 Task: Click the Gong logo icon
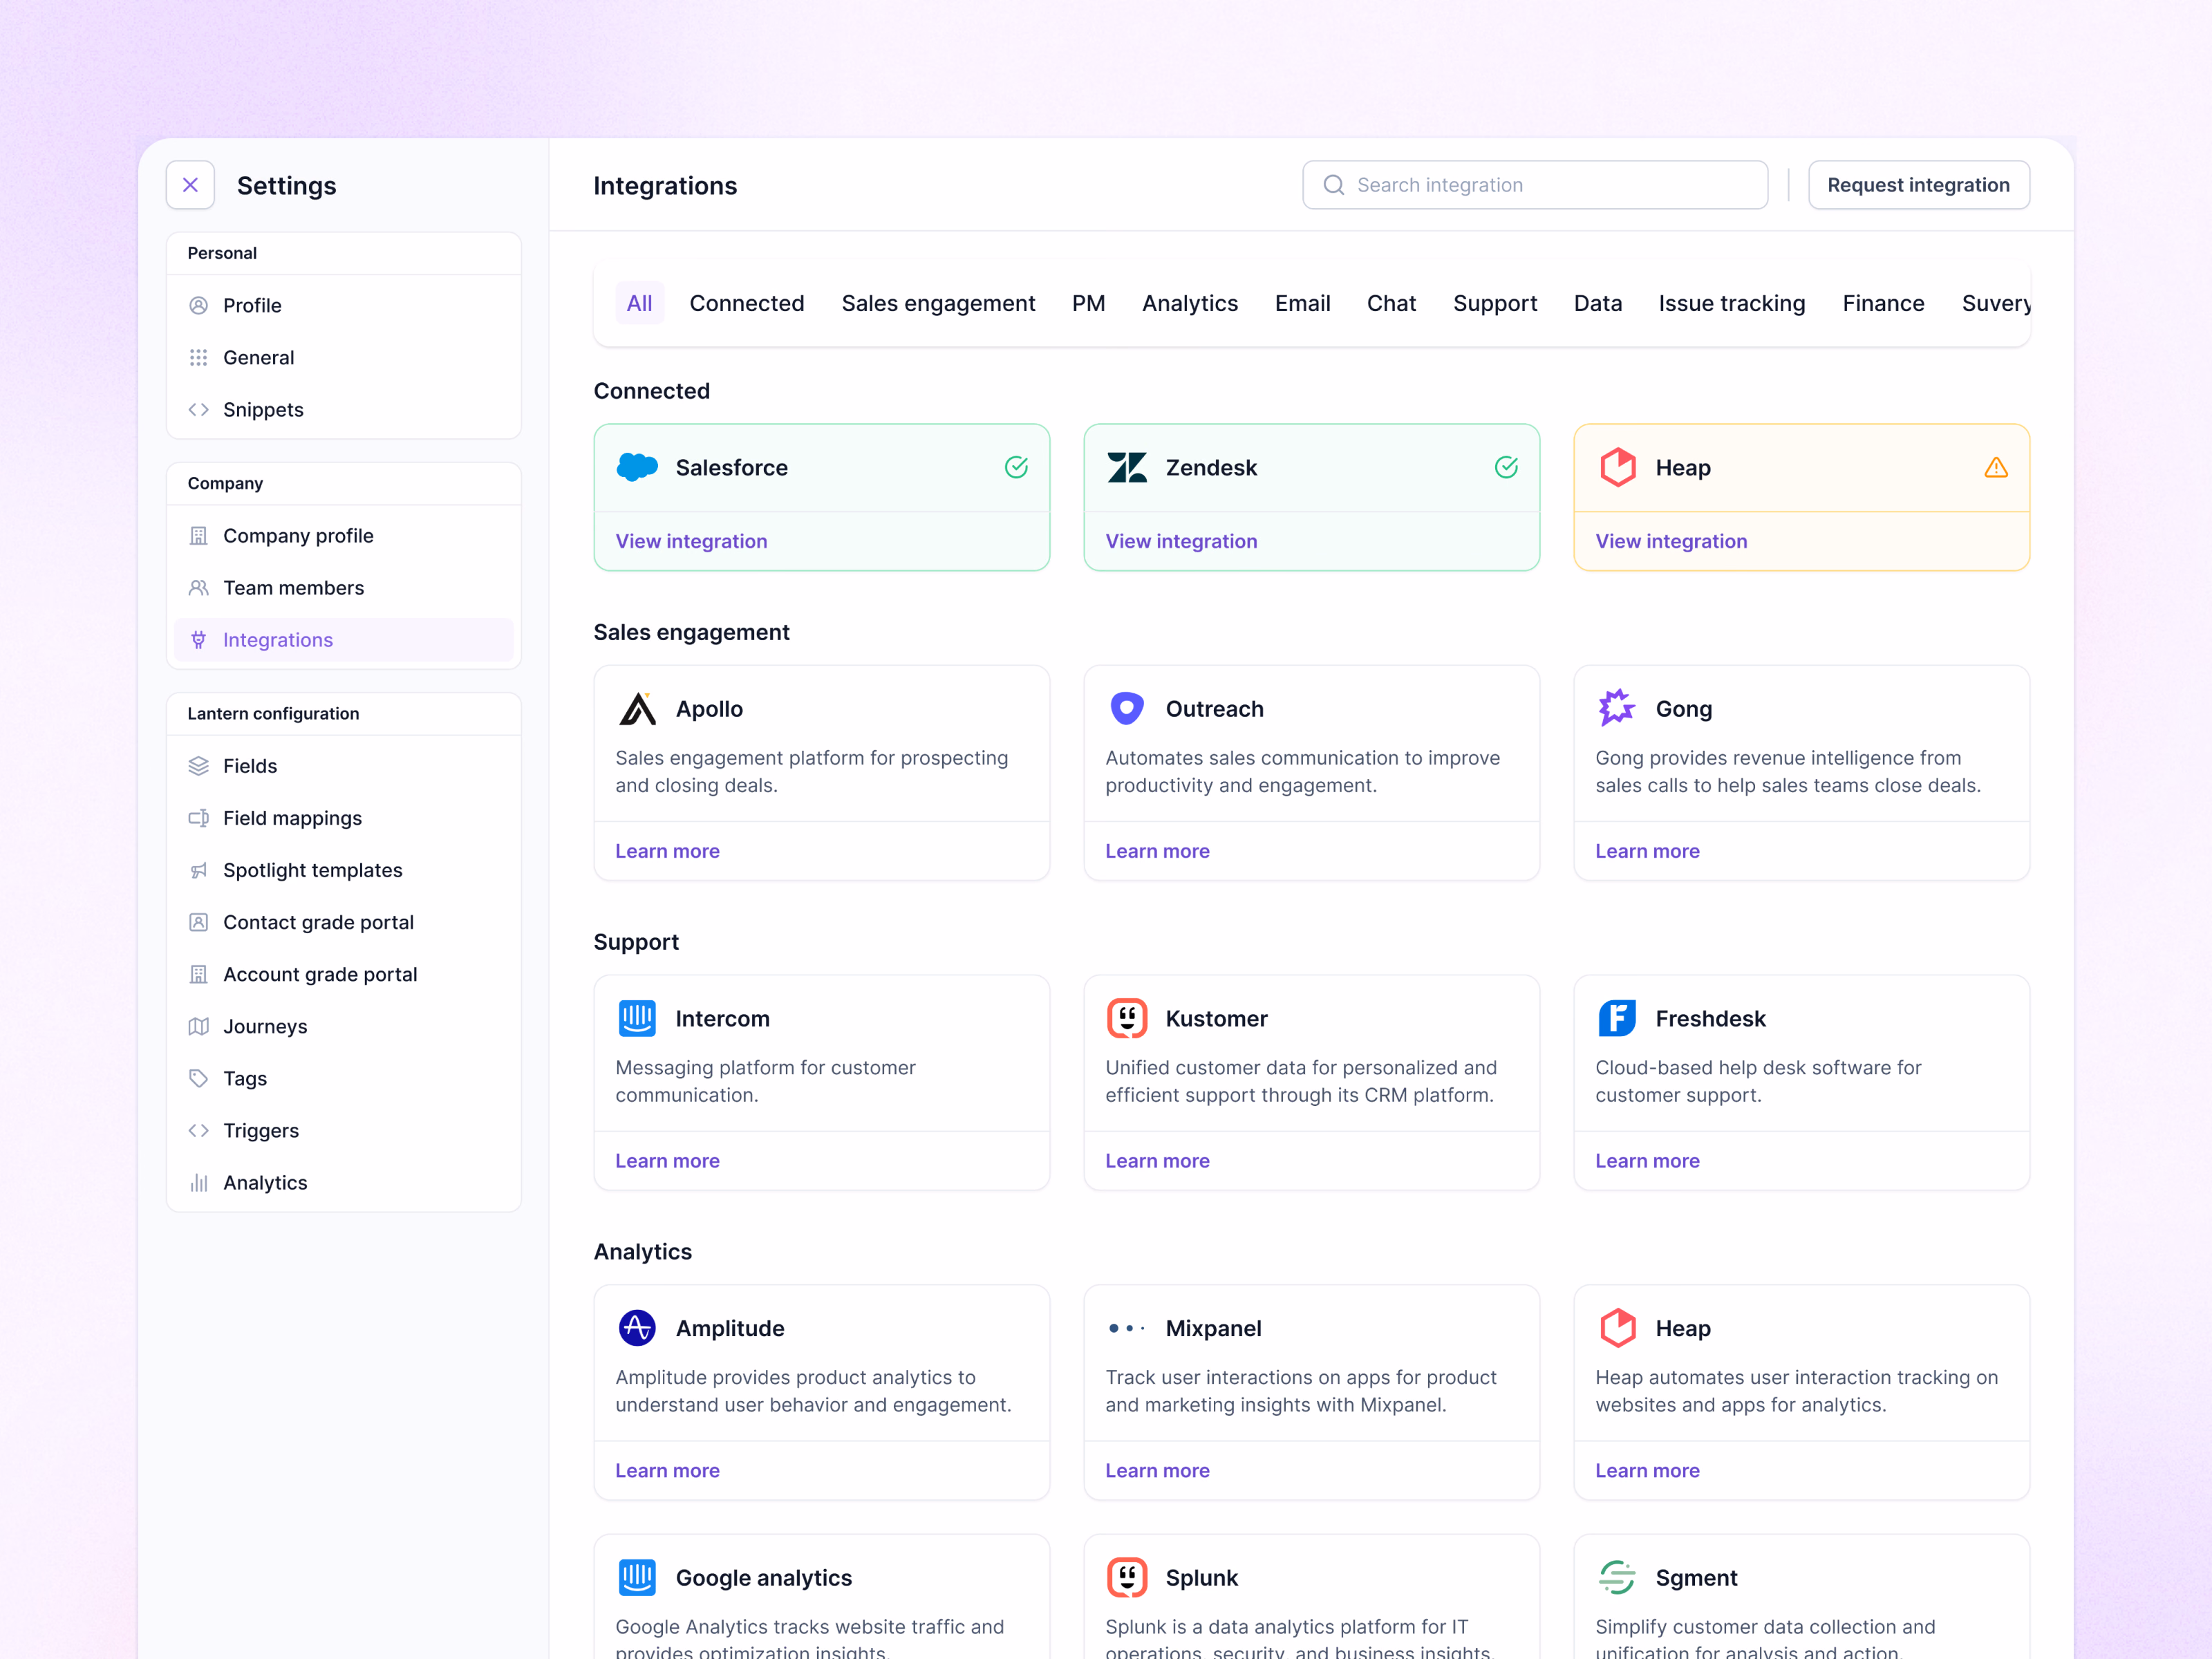coord(1617,708)
